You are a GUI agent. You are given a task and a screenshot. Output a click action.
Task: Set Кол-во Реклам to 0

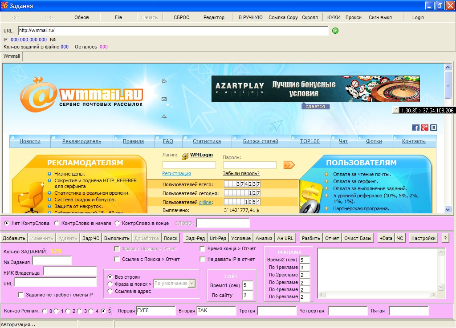point(45,311)
